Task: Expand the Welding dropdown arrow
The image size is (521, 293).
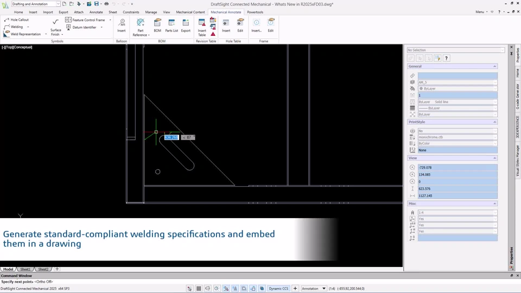Action: point(28,27)
